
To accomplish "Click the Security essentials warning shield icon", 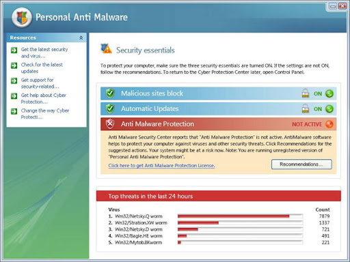I will click(106, 48).
